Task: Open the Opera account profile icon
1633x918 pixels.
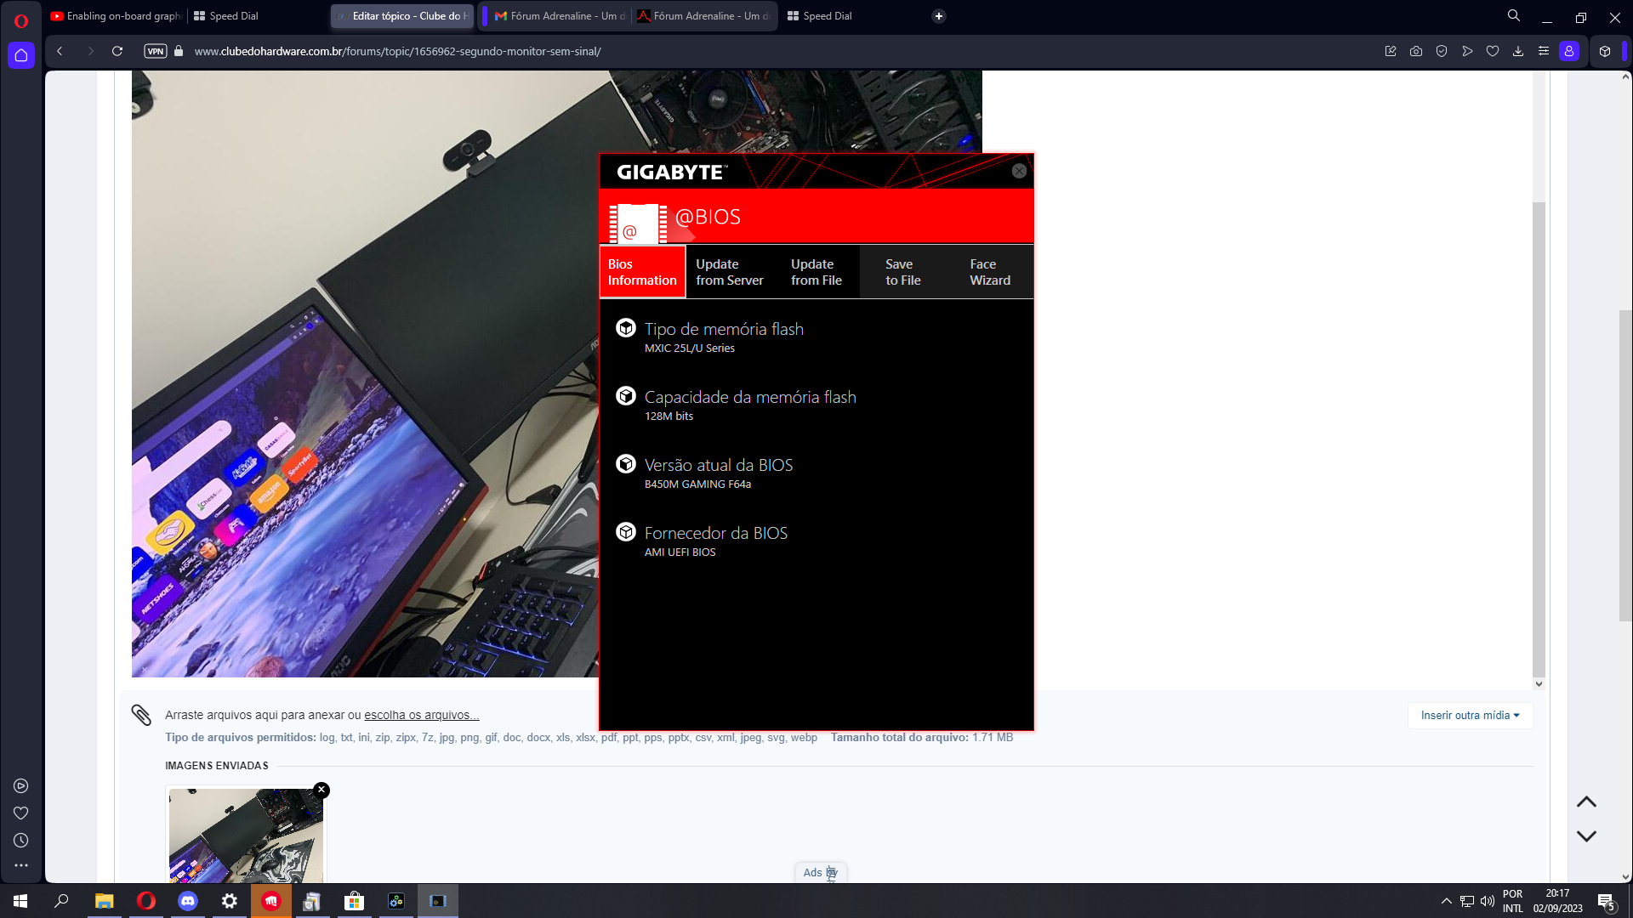Action: (x=1569, y=51)
